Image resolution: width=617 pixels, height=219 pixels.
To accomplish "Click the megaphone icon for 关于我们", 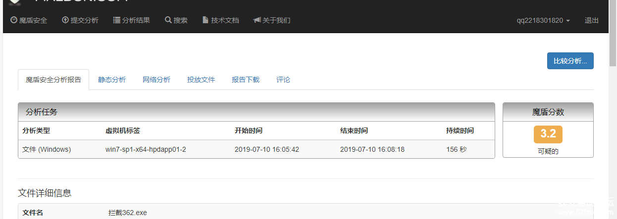I will coord(257,20).
